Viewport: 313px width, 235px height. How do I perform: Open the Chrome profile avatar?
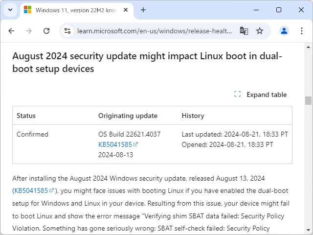tap(284, 31)
